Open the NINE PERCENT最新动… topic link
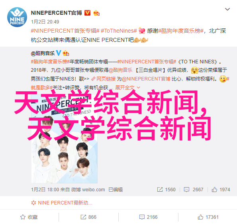Screen dimensions: 237x224 pos(62,202)
